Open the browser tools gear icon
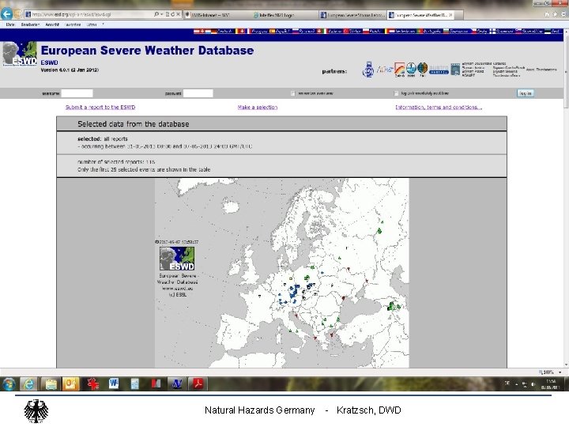This screenshot has height=427, width=569. [563, 14]
